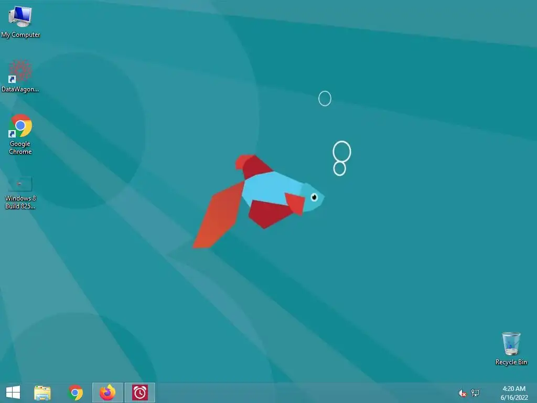
Task: Select the My Computer desktop icon
Action: coord(20,22)
